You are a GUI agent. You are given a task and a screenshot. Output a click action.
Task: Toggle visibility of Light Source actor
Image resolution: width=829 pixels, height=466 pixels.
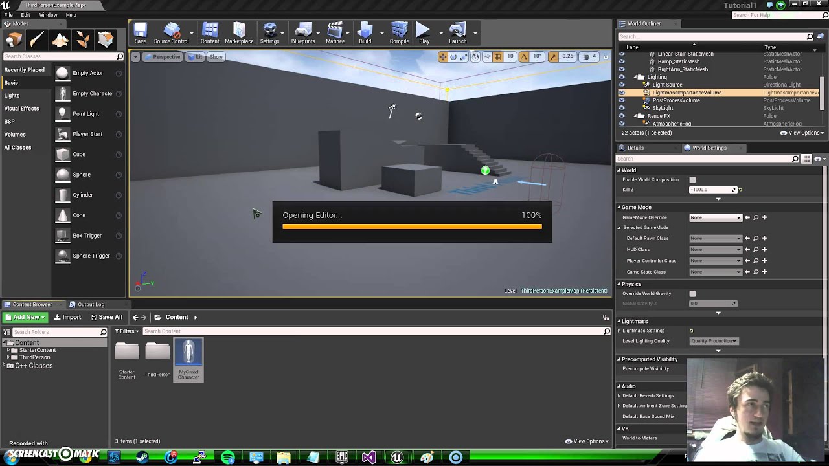click(622, 85)
